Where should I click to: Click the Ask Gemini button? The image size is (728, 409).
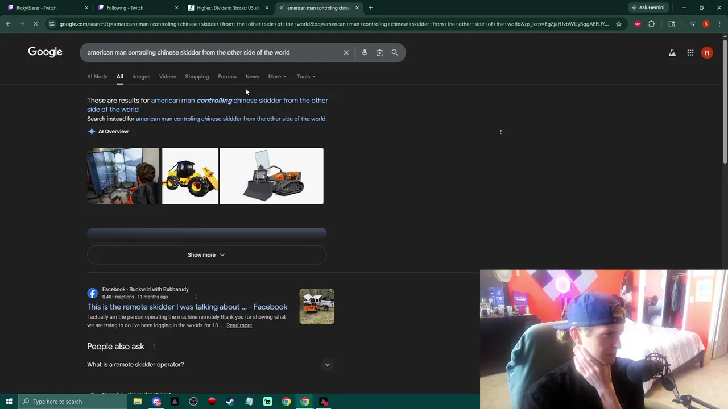coord(648,7)
